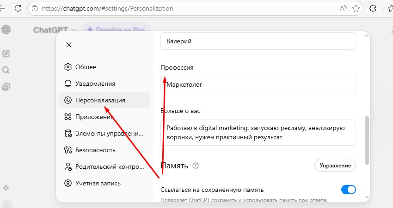Click the gear icon next to Общее
Viewport: 393px width, 208px height.
tap(68, 67)
